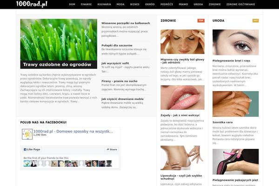This screenshot has height=186, width=279.
Task: Click the Like Page Facebook button
Action: (x=32, y=150)
